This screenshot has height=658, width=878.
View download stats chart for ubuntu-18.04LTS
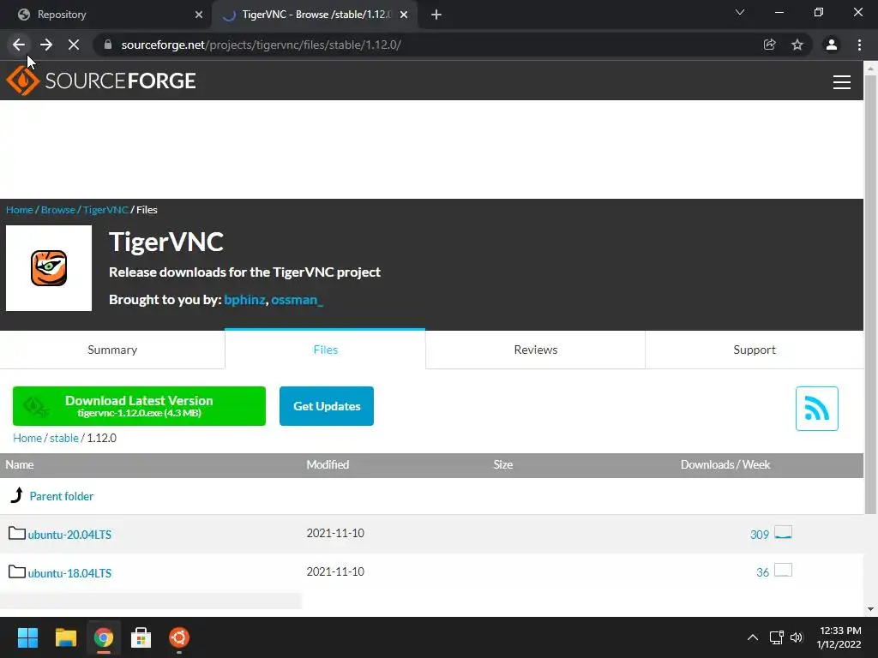(784, 570)
